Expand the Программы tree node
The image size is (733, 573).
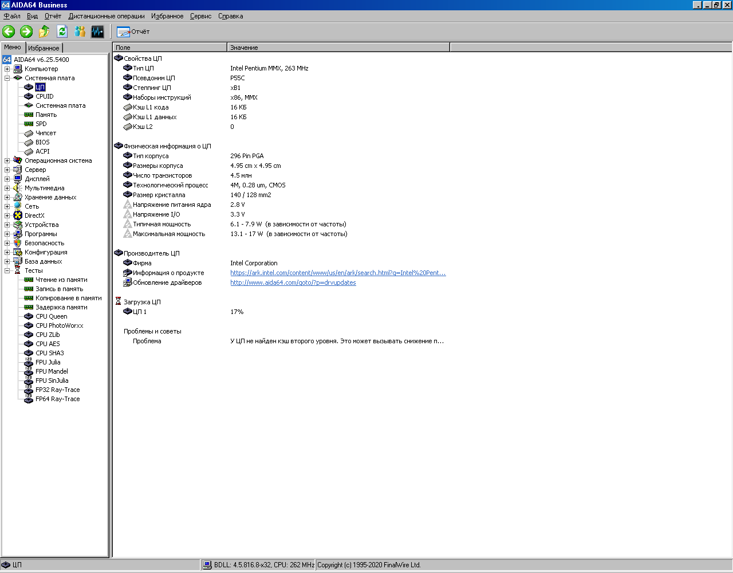click(x=7, y=234)
